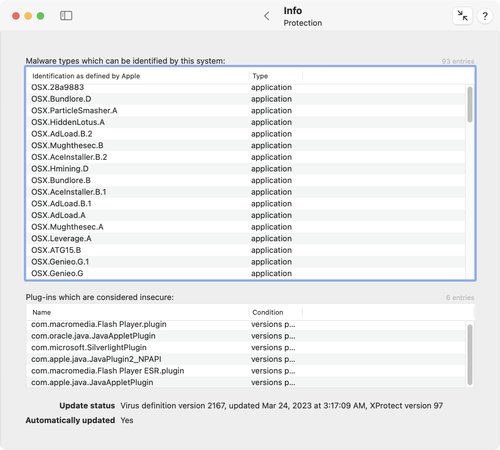This screenshot has width=500, height=450.
Task: Select the OSX.AdLoad.B.1 row
Action: pos(246,204)
